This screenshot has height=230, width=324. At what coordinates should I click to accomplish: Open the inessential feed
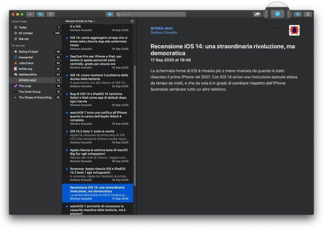point(36,57)
